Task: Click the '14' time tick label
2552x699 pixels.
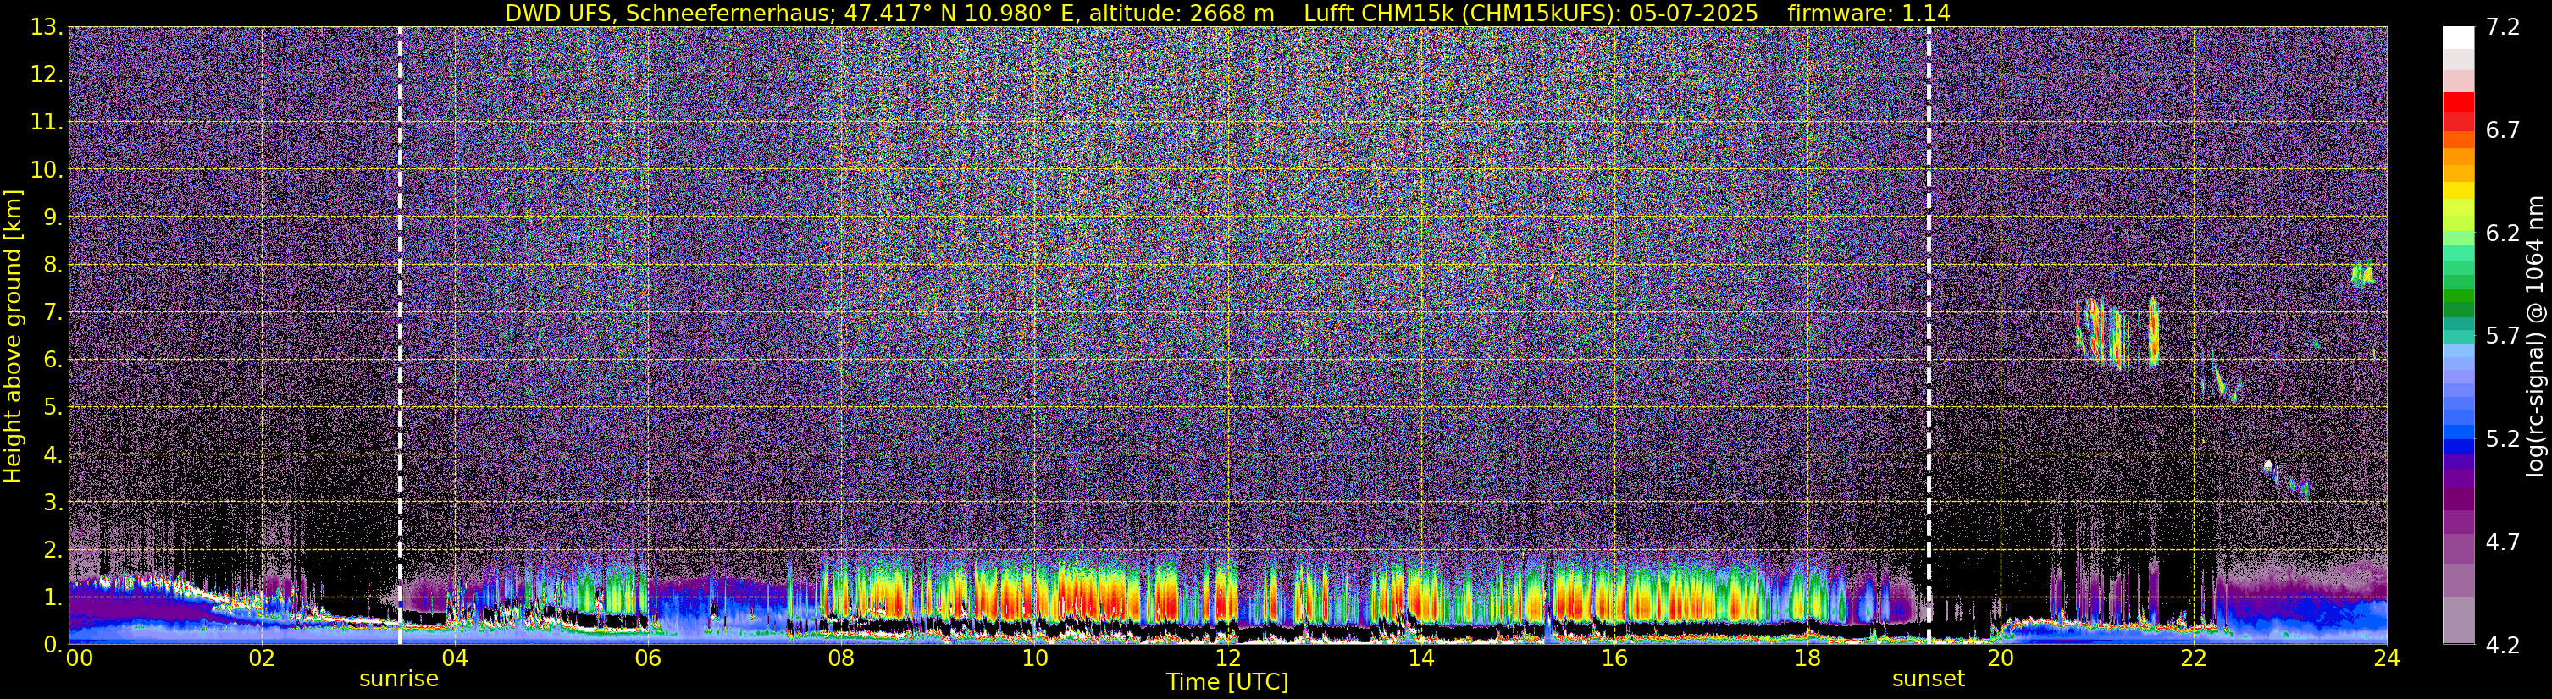Action: [x=1420, y=659]
